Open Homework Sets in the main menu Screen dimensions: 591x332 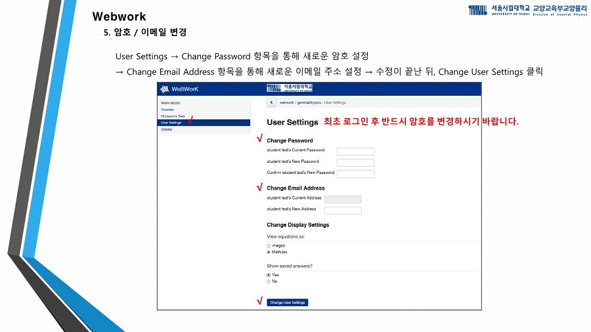click(x=173, y=116)
